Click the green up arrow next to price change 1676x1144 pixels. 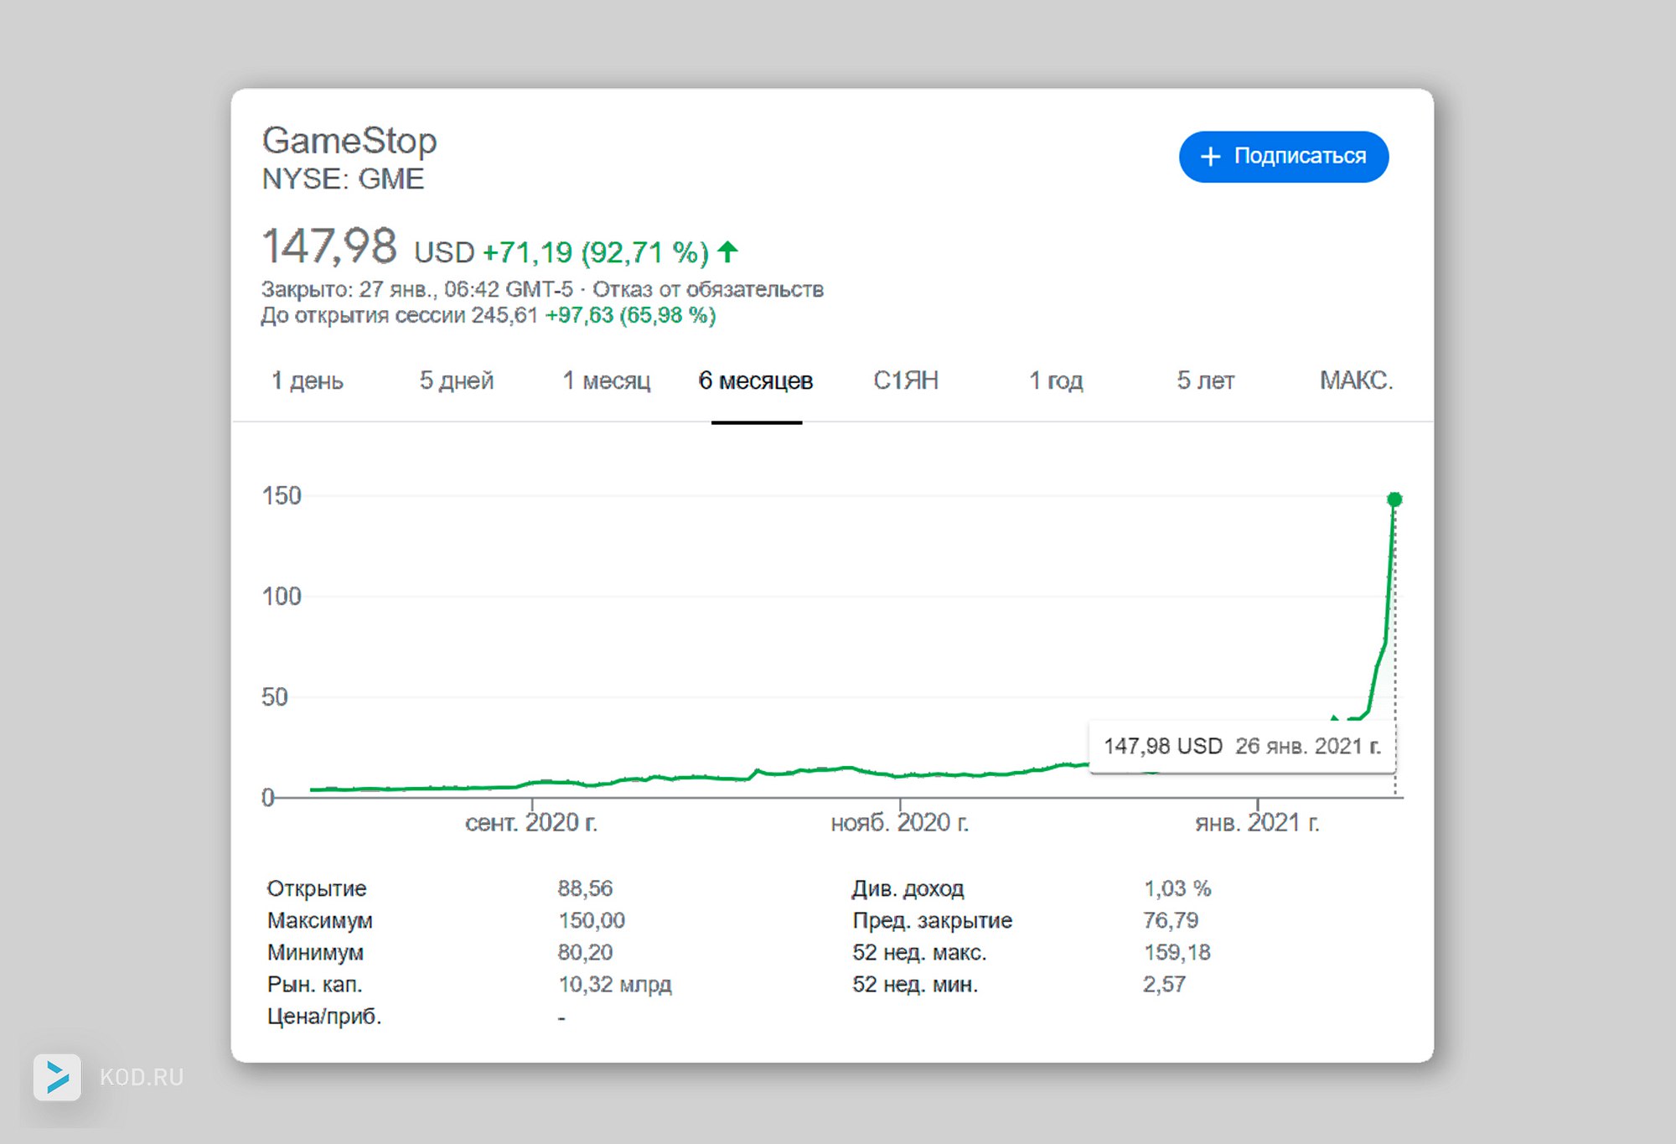tap(727, 251)
